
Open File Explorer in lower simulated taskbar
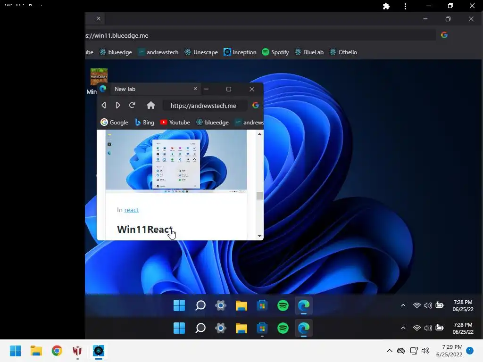point(241,329)
